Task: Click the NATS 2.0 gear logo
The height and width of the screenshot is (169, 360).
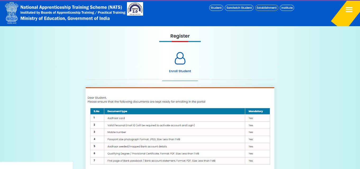Action: pos(135,9)
